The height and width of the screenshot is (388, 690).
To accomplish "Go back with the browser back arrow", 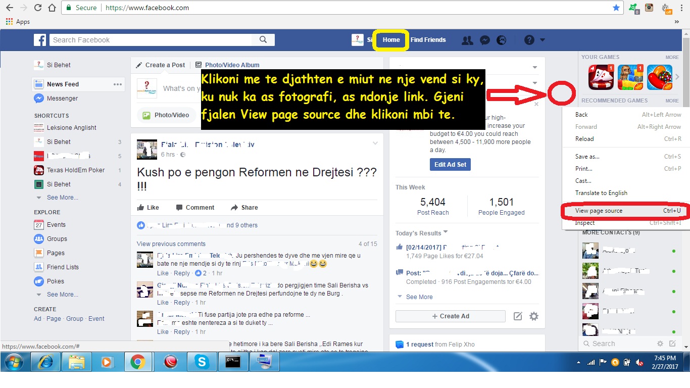I will 10,8.
